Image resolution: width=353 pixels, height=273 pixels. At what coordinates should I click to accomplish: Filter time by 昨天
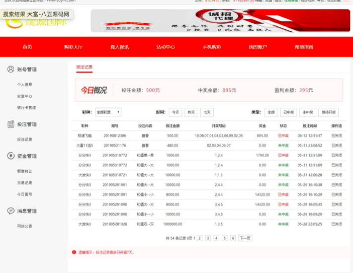tap(191, 112)
